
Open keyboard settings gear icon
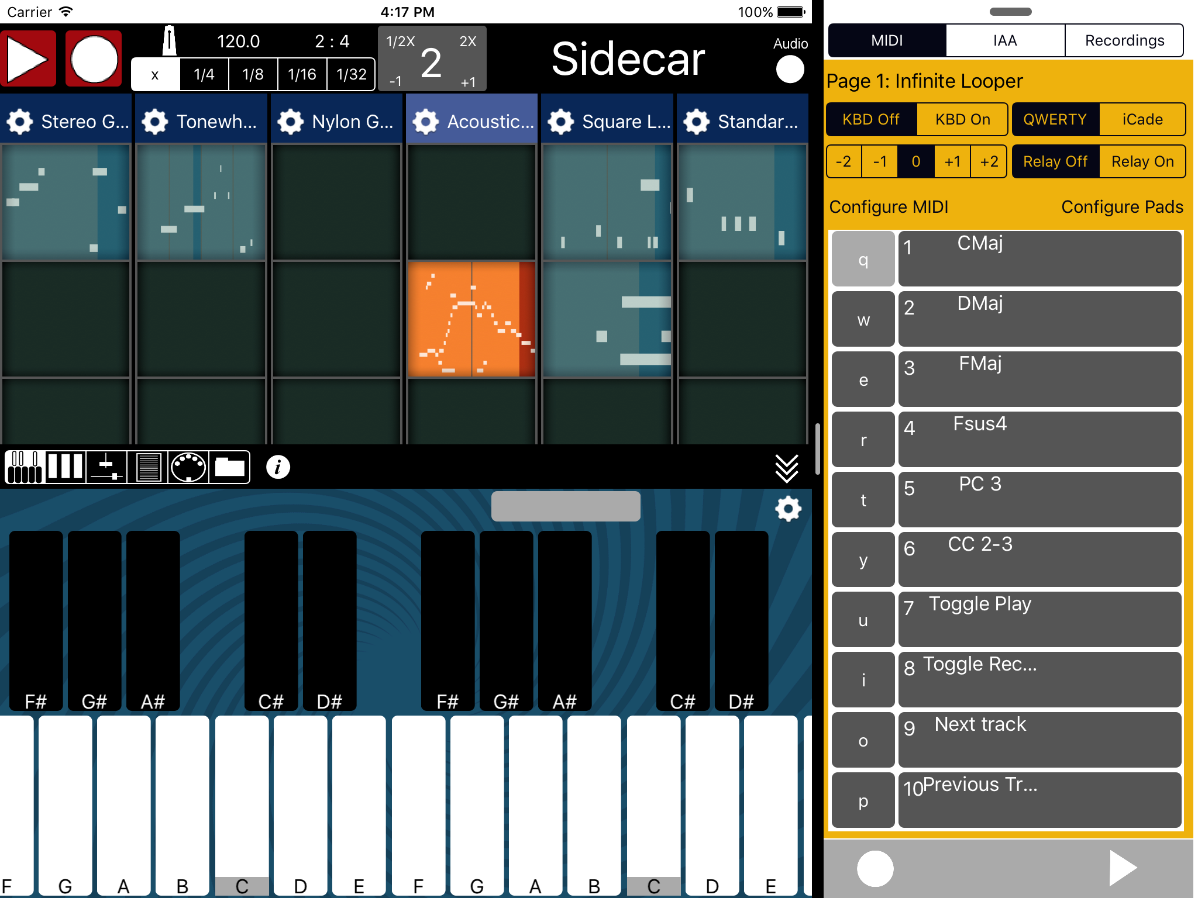point(788,509)
